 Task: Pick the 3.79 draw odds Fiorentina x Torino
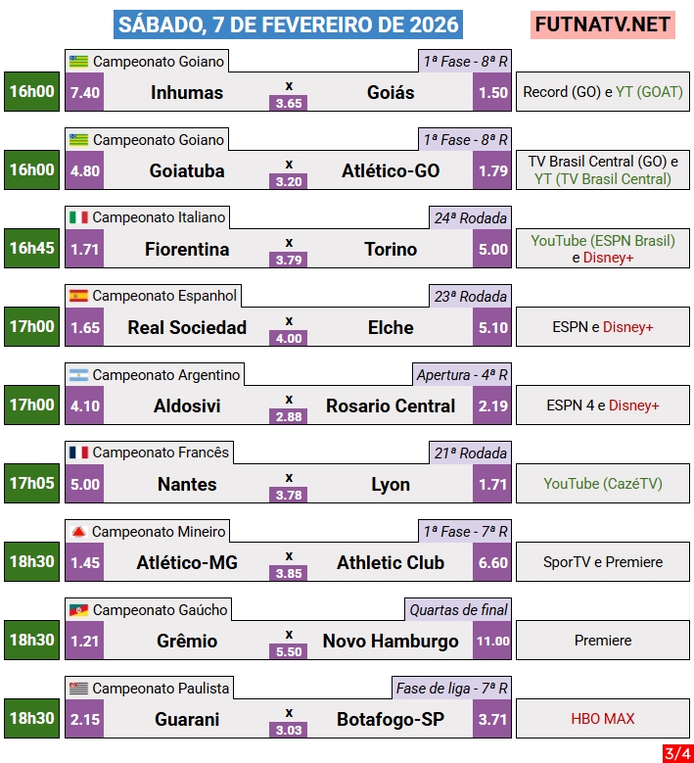[289, 260]
